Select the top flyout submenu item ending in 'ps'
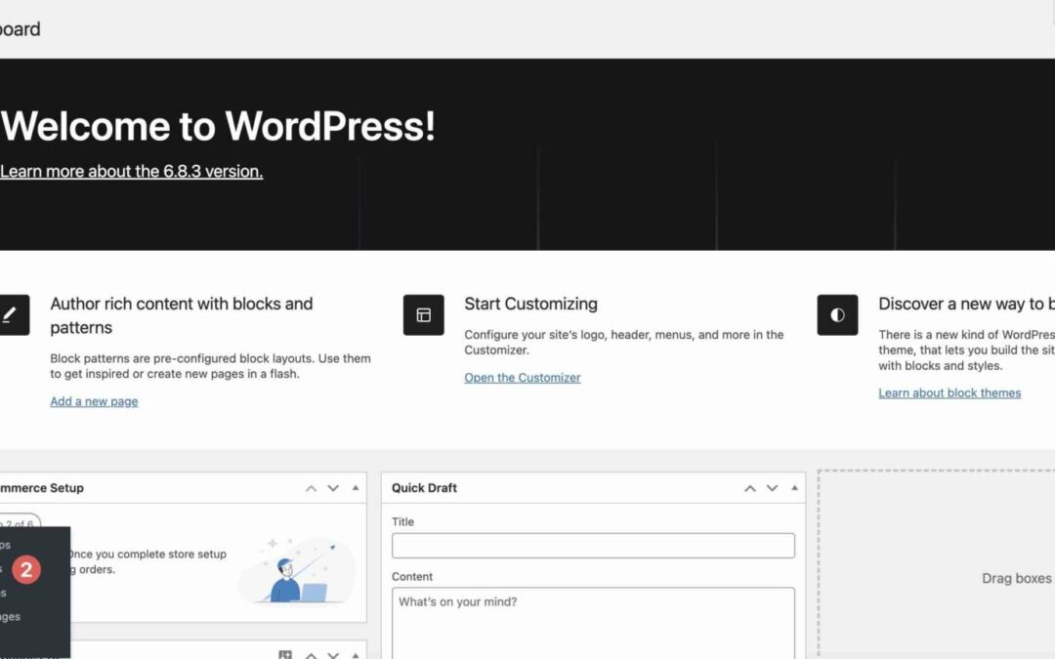 click(x=5, y=545)
